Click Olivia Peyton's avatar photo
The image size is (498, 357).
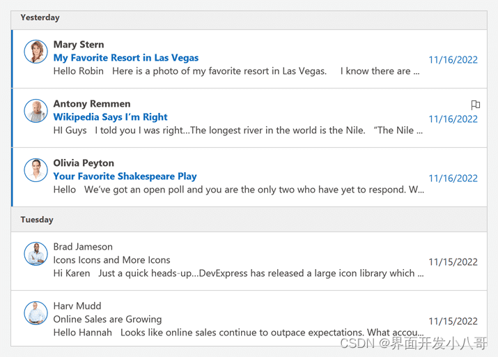point(36,170)
